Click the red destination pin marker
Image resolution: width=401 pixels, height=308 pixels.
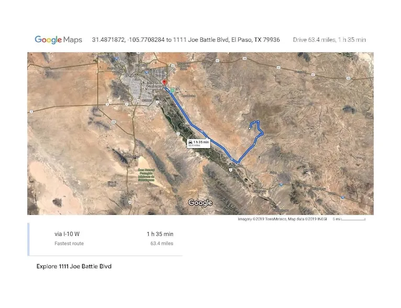pyautogui.click(x=165, y=83)
